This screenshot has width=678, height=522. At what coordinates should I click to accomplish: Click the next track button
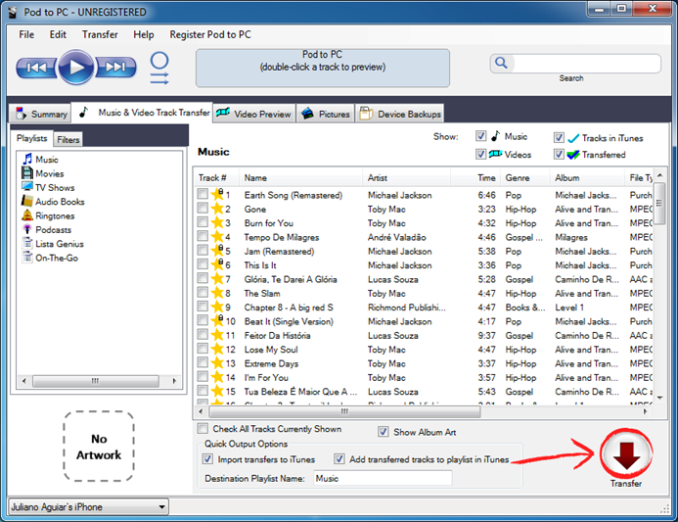click(115, 68)
